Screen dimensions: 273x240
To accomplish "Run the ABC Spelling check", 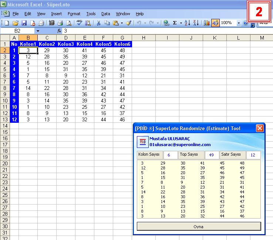I will 79,23.
